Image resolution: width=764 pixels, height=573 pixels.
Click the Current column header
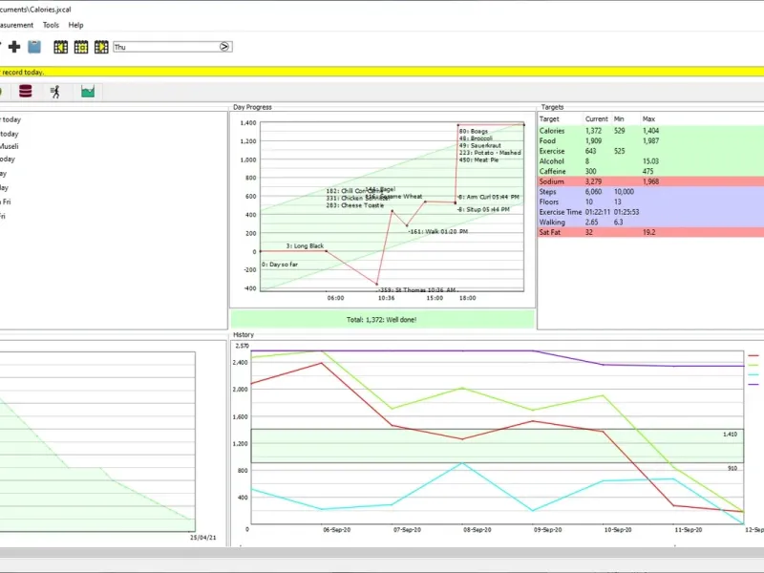point(596,118)
